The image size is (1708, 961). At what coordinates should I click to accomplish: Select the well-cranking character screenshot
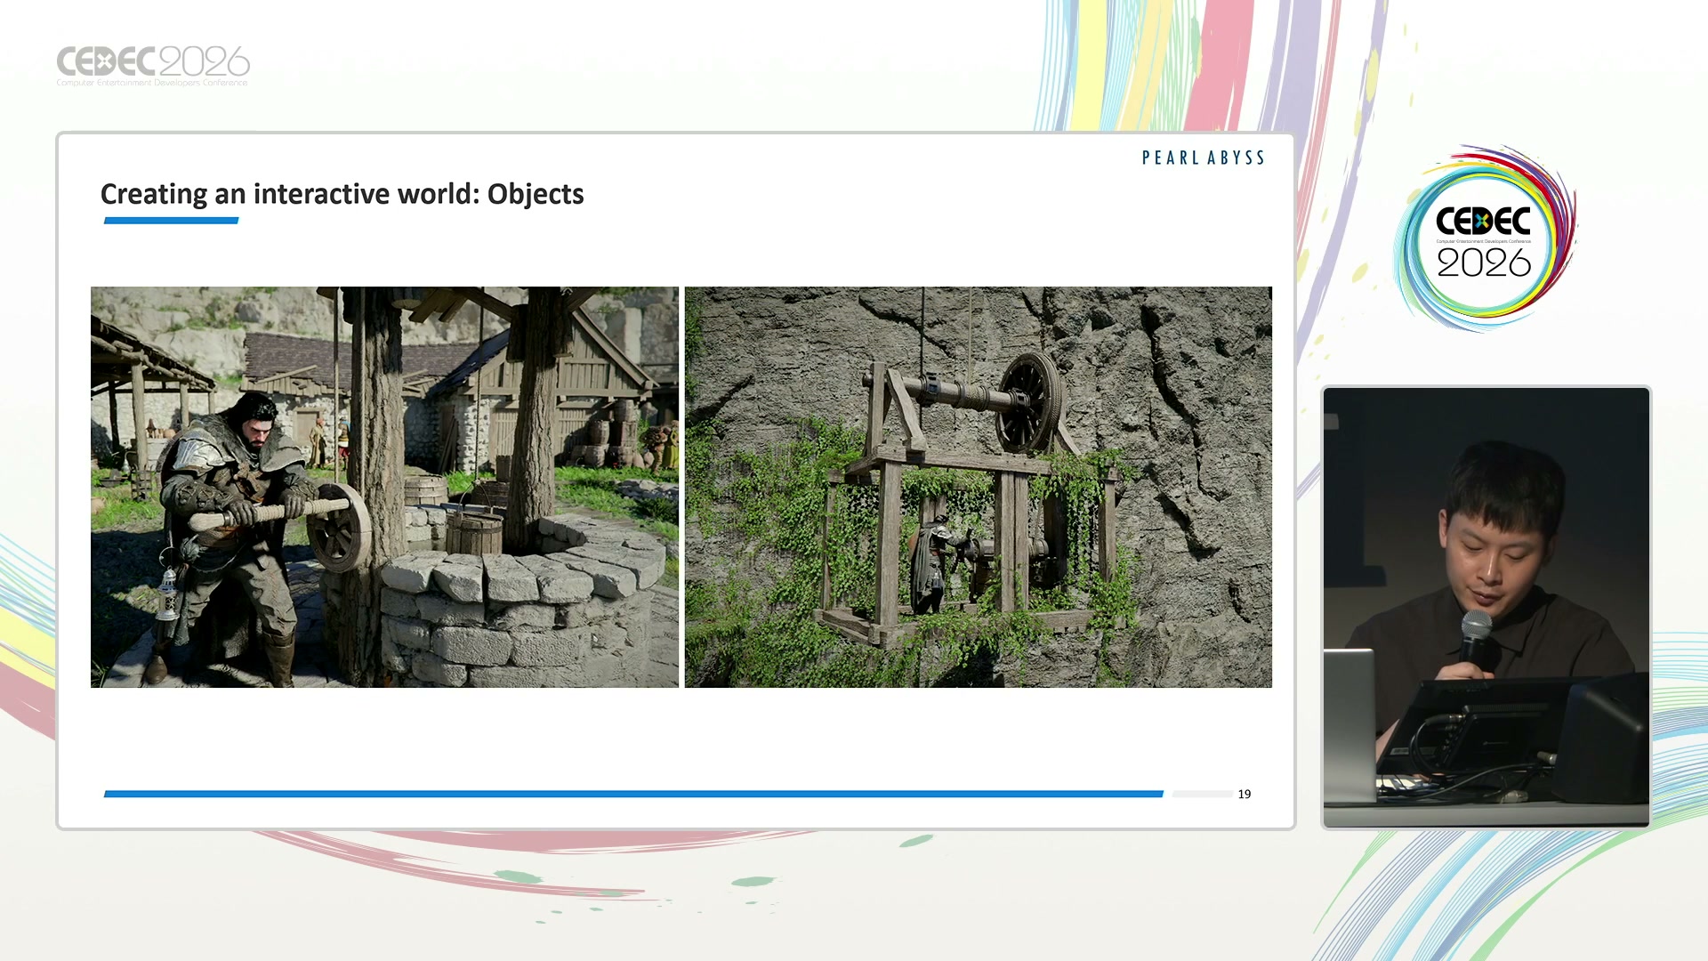click(x=384, y=487)
